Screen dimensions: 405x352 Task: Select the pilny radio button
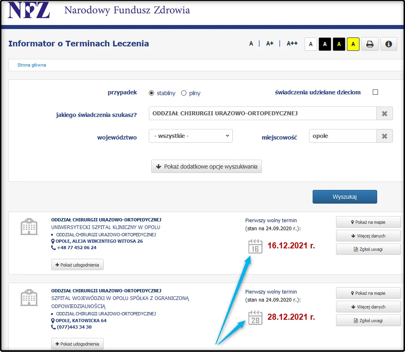(x=184, y=93)
